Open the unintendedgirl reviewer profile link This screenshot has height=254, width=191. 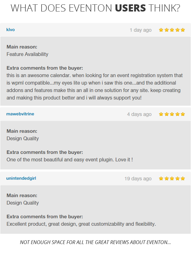pyautogui.click(x=21, y=178)
